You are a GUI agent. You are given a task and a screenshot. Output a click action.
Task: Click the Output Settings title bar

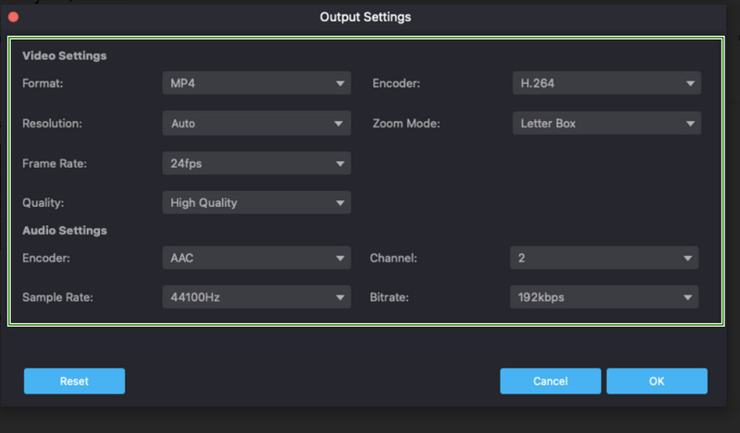[x=365, y=17]
